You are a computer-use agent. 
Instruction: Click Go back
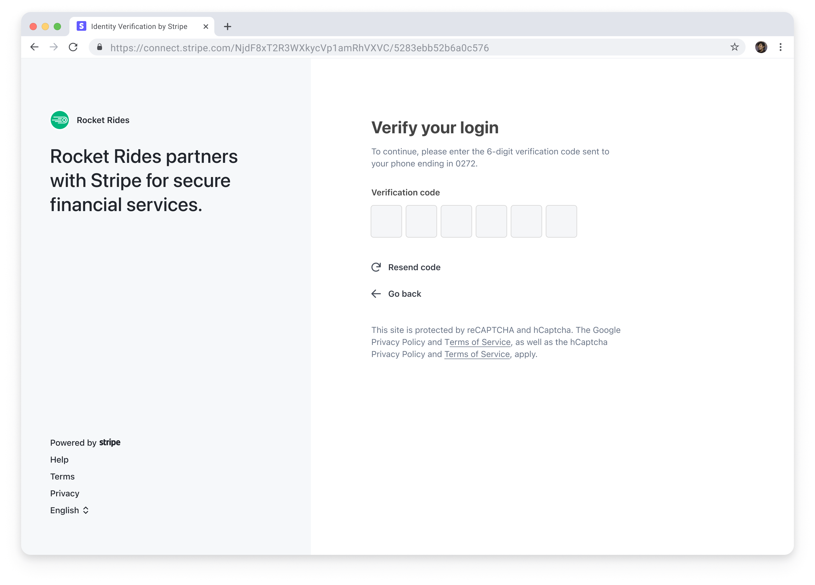(x=404, y=294)
